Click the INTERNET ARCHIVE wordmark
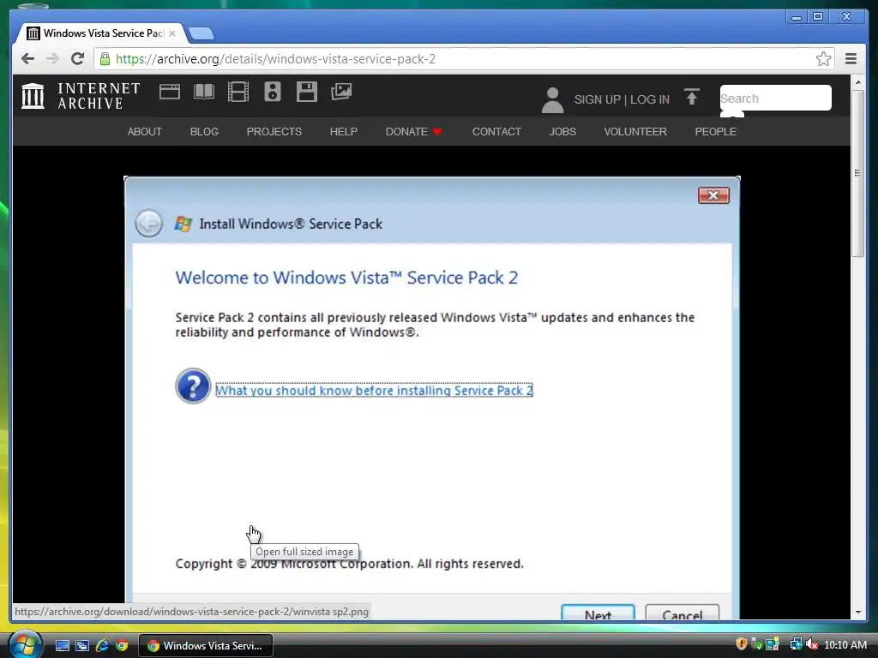This screenshot has height=658, width=878. coord(99,96)
